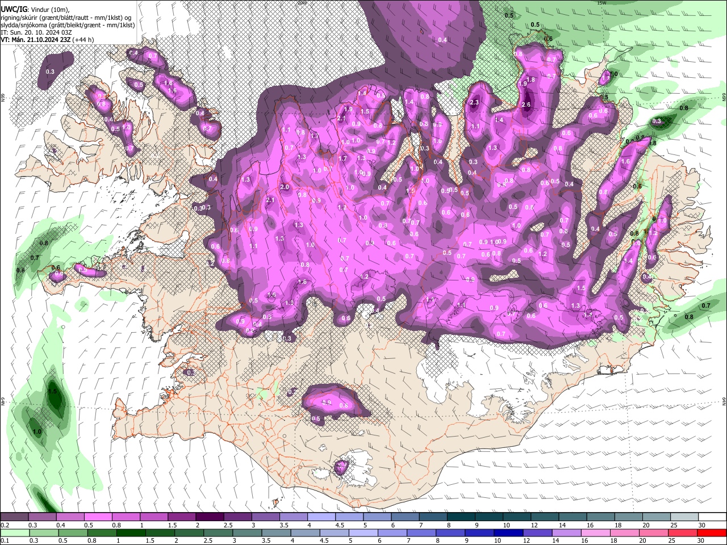Pick the grey-purple 0.2–0.3 snow scale swatch
Viewport: 727px width, 545px height.
pos(14,517)
